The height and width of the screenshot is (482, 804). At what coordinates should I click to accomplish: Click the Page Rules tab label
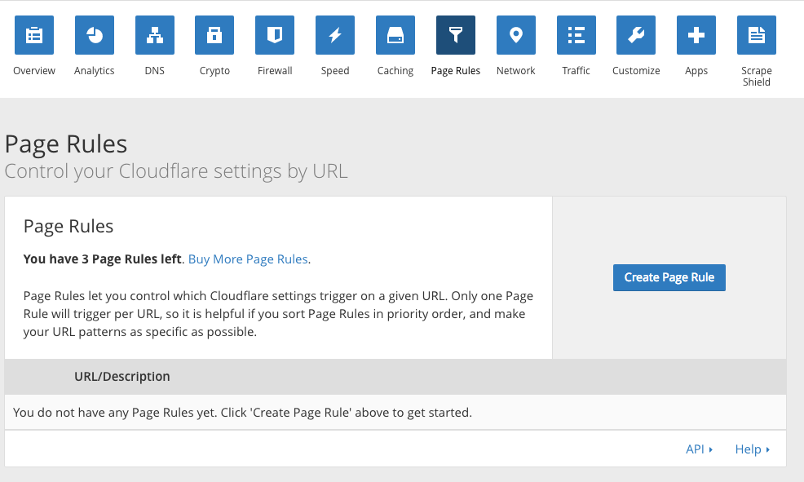point(456,71)
